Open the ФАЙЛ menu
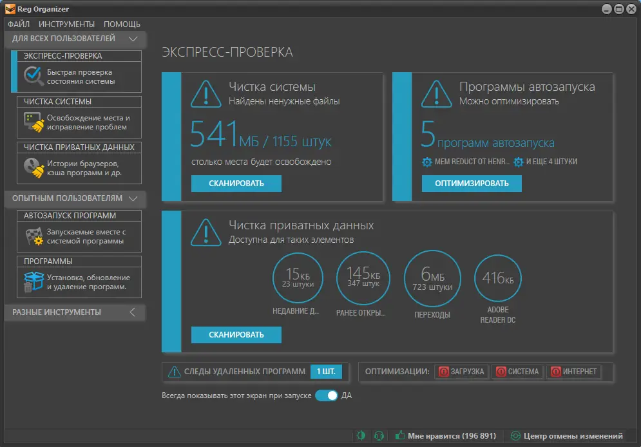Viewport: 641px width, 447px height. pyautogui.click(x=19, y=24)
